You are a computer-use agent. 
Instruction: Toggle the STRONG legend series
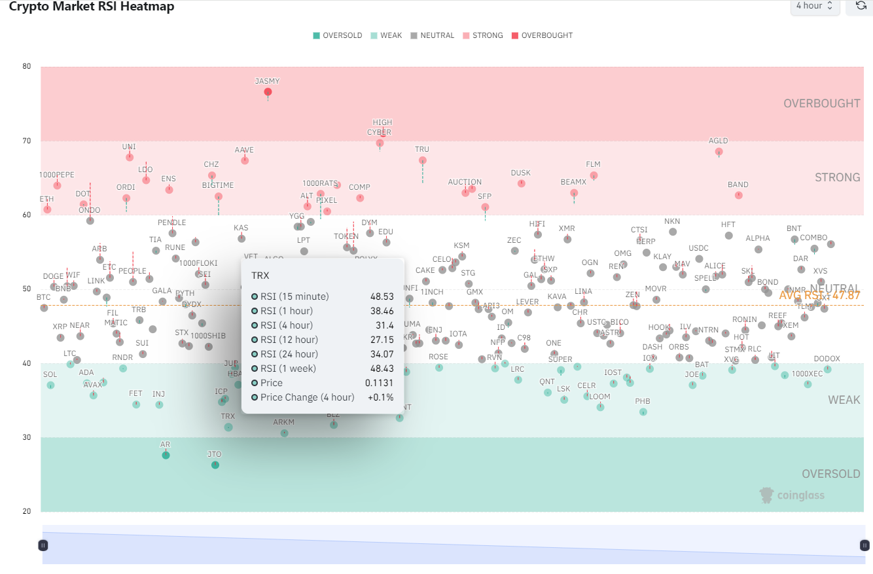tap(482, 35)
